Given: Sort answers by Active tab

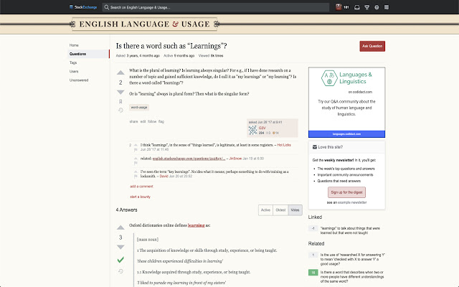Looking at the screenshot, I should click(x=265, y=210).
